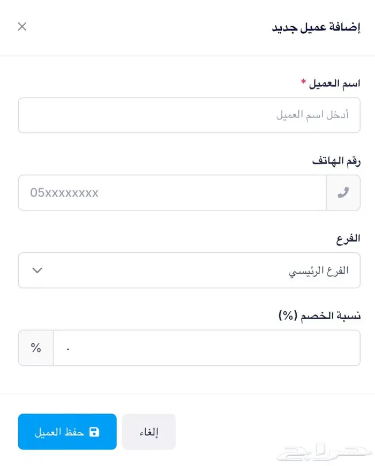This screenshot has width=375, height=466.
Task: Click the red required asterisk
Action: [304, 83]
